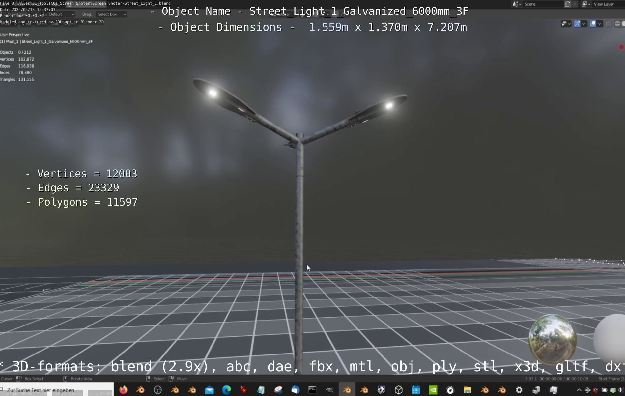
Task: Toggle viewport gizmos display
Action: (x=577, y=24)
